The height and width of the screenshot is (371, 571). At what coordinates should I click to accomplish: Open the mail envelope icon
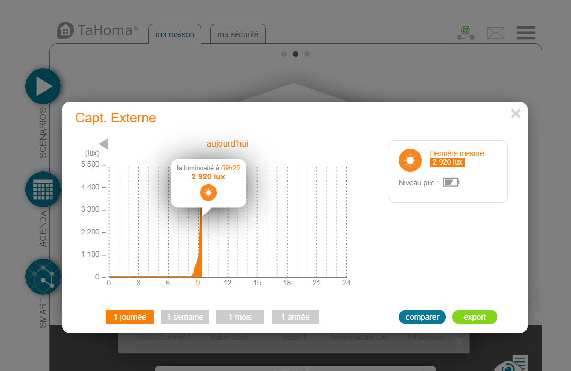coord(495,33)
